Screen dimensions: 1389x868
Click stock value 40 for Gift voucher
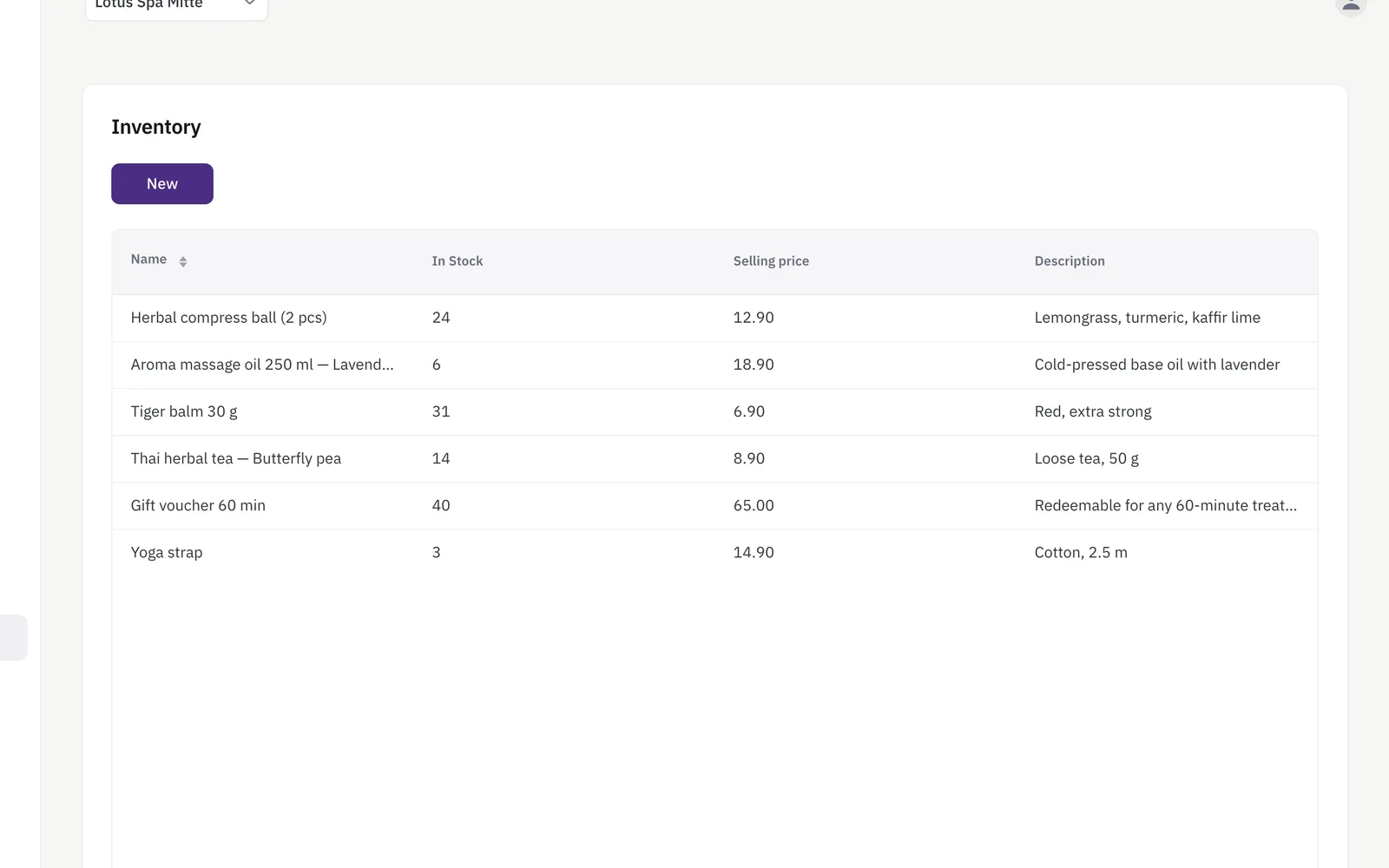point(441,505)
